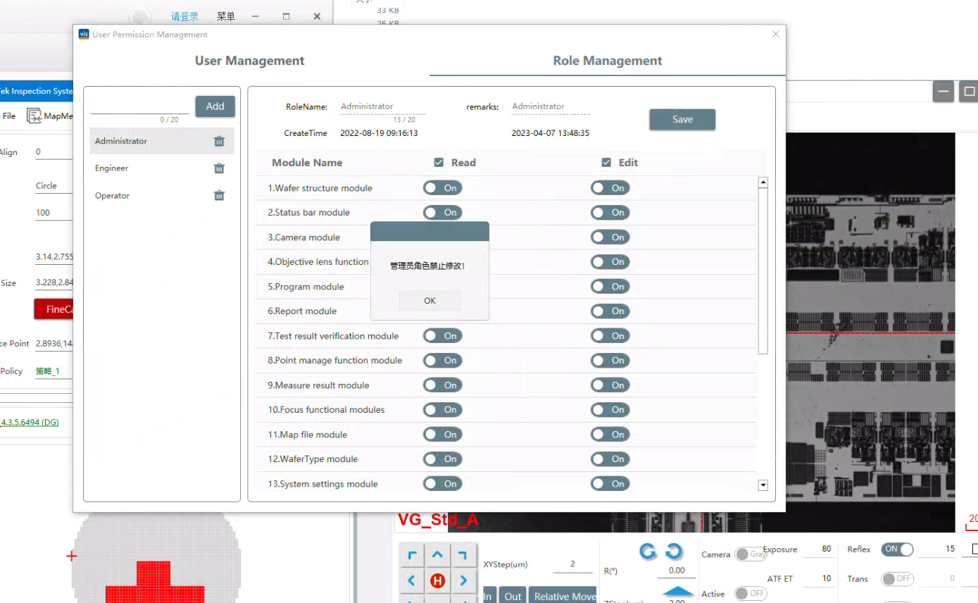The width and height of the screenshot is (978, 603).
Task: Click the Relative Move button
Action: tap(564, 596)
